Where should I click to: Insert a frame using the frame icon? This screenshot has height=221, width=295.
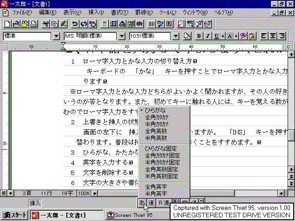114,24
